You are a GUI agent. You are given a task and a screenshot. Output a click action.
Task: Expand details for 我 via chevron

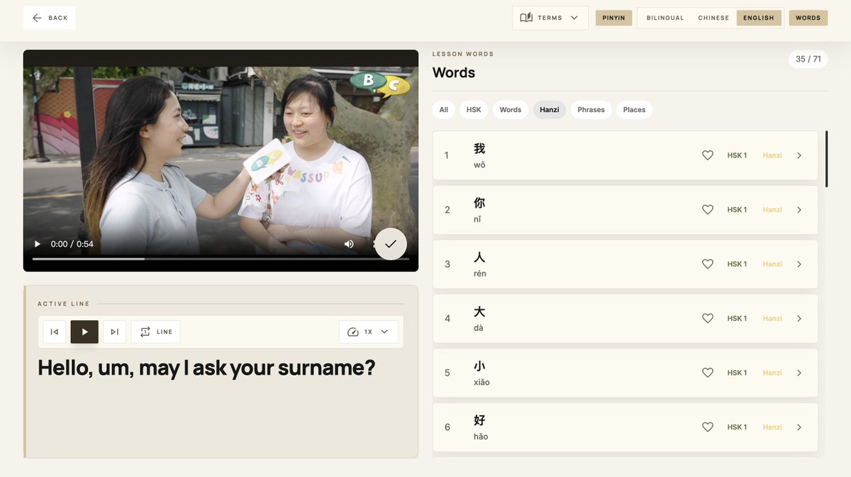click(x=799, y=155)
